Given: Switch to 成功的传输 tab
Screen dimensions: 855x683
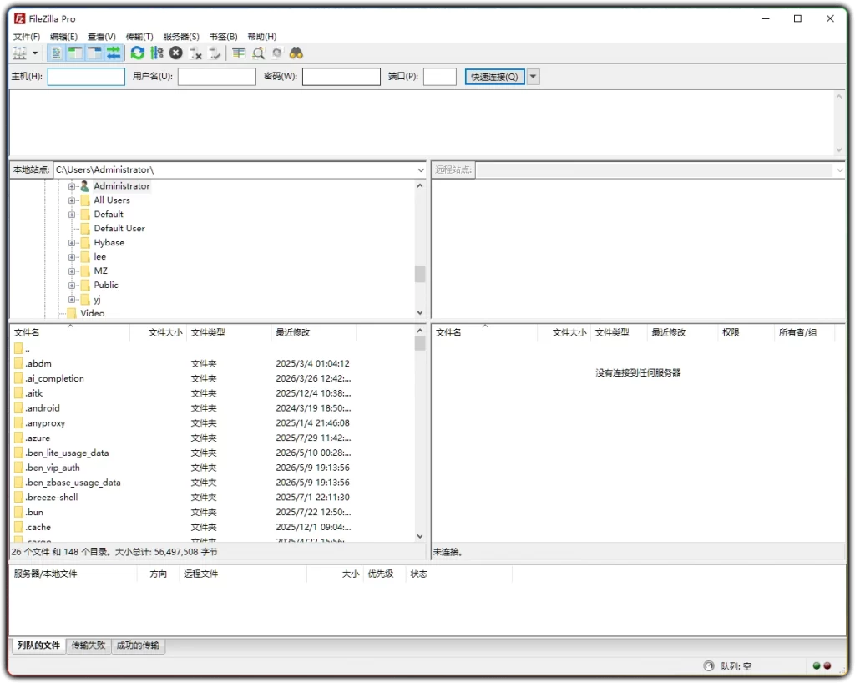Looking at the screenshot, I should click(x=138, y=645).
